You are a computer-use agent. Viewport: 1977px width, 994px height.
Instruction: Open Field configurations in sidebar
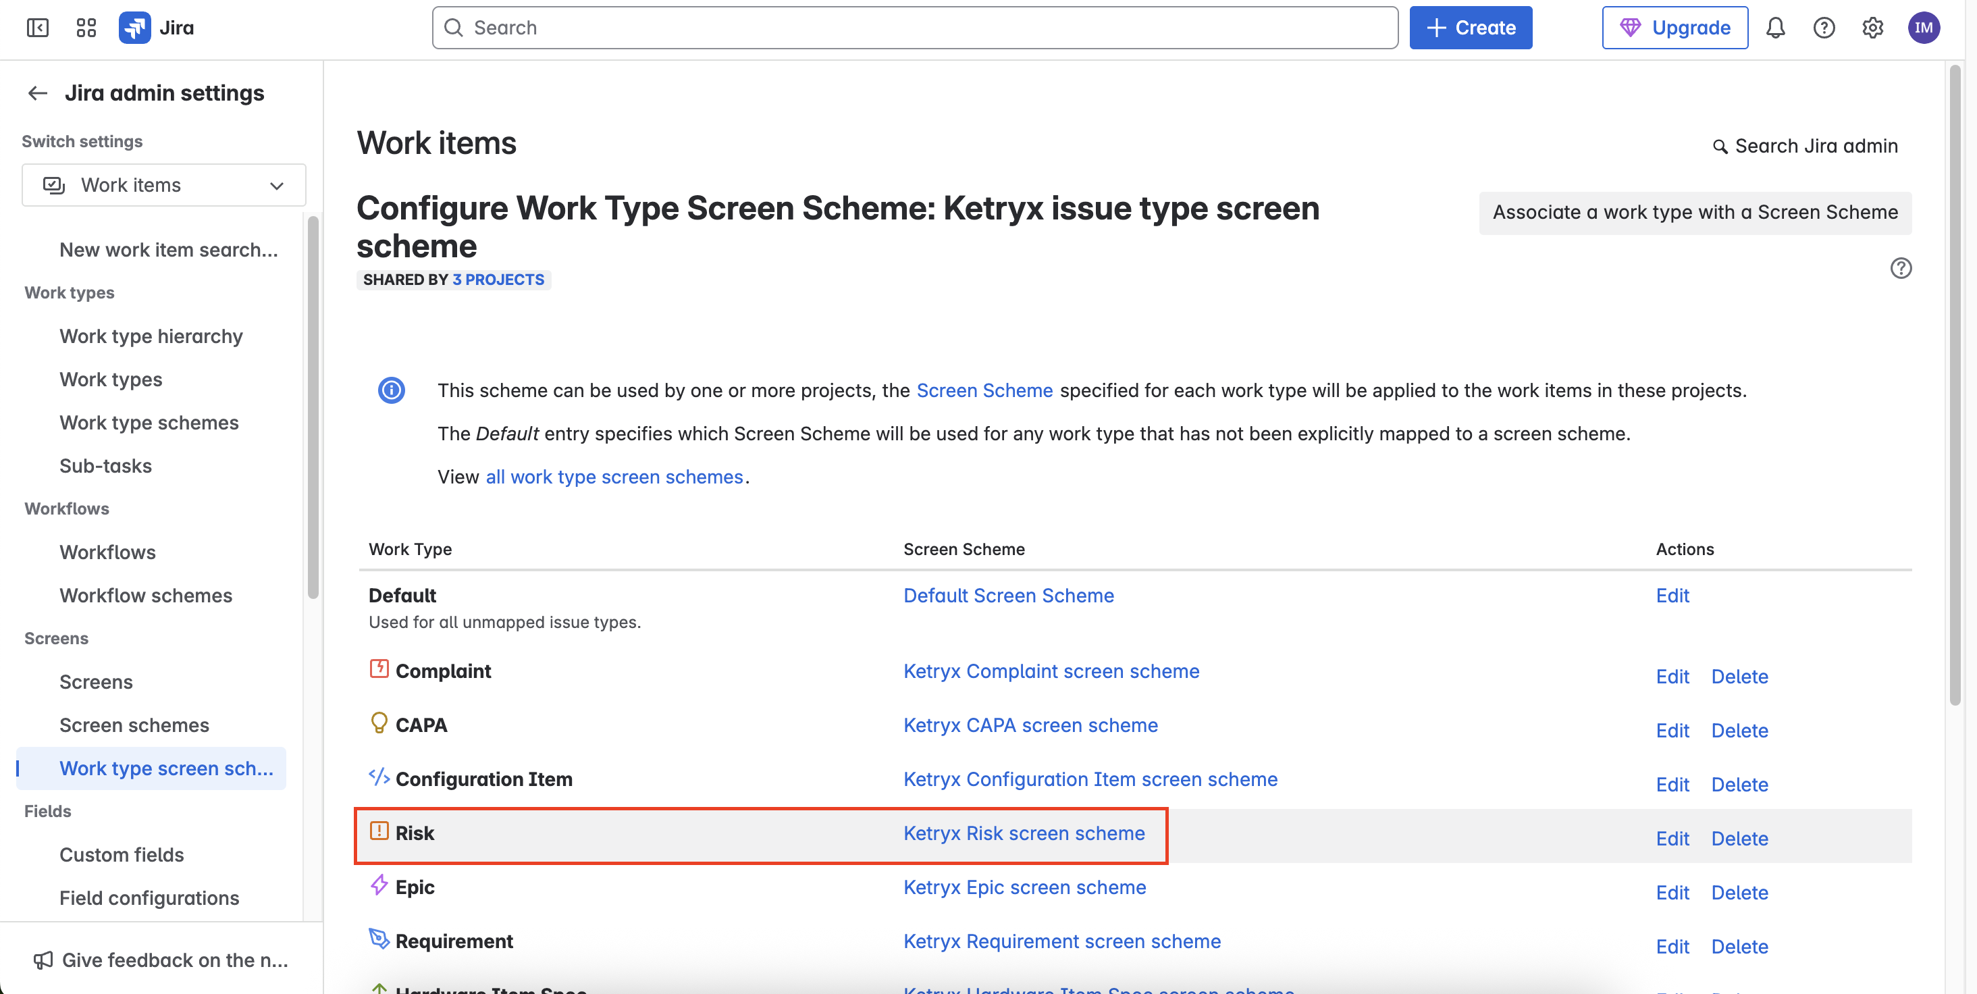[149, 897]
